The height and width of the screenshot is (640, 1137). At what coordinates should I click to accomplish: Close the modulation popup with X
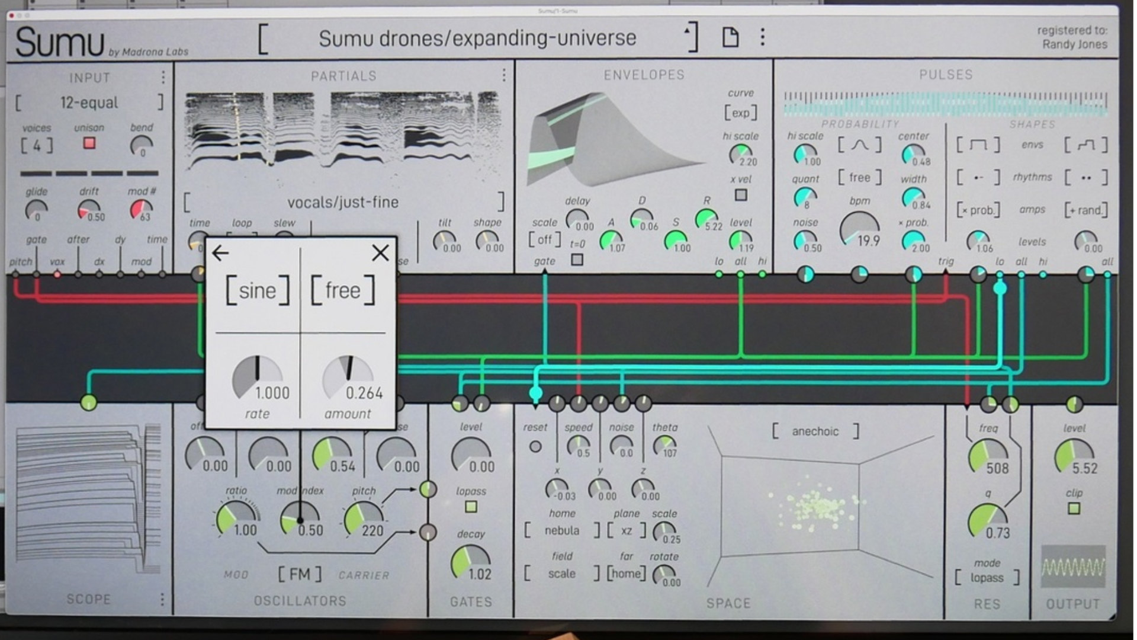[380, 253]
